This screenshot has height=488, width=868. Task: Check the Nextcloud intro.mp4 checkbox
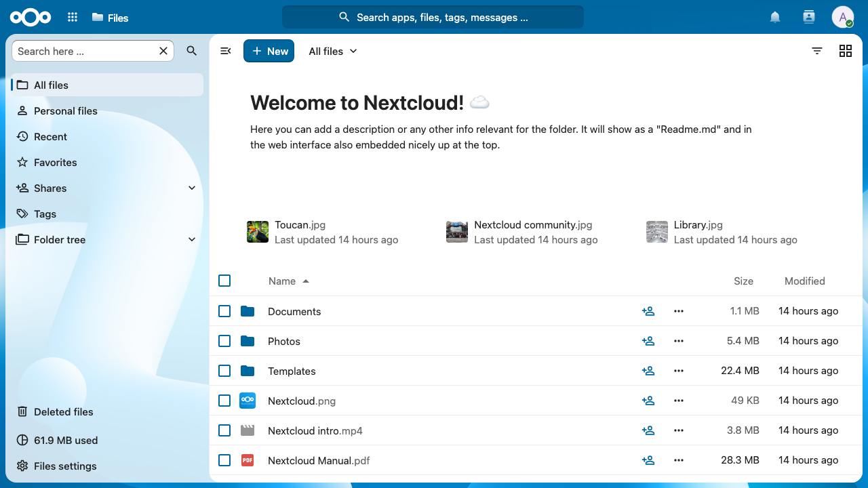224,430
